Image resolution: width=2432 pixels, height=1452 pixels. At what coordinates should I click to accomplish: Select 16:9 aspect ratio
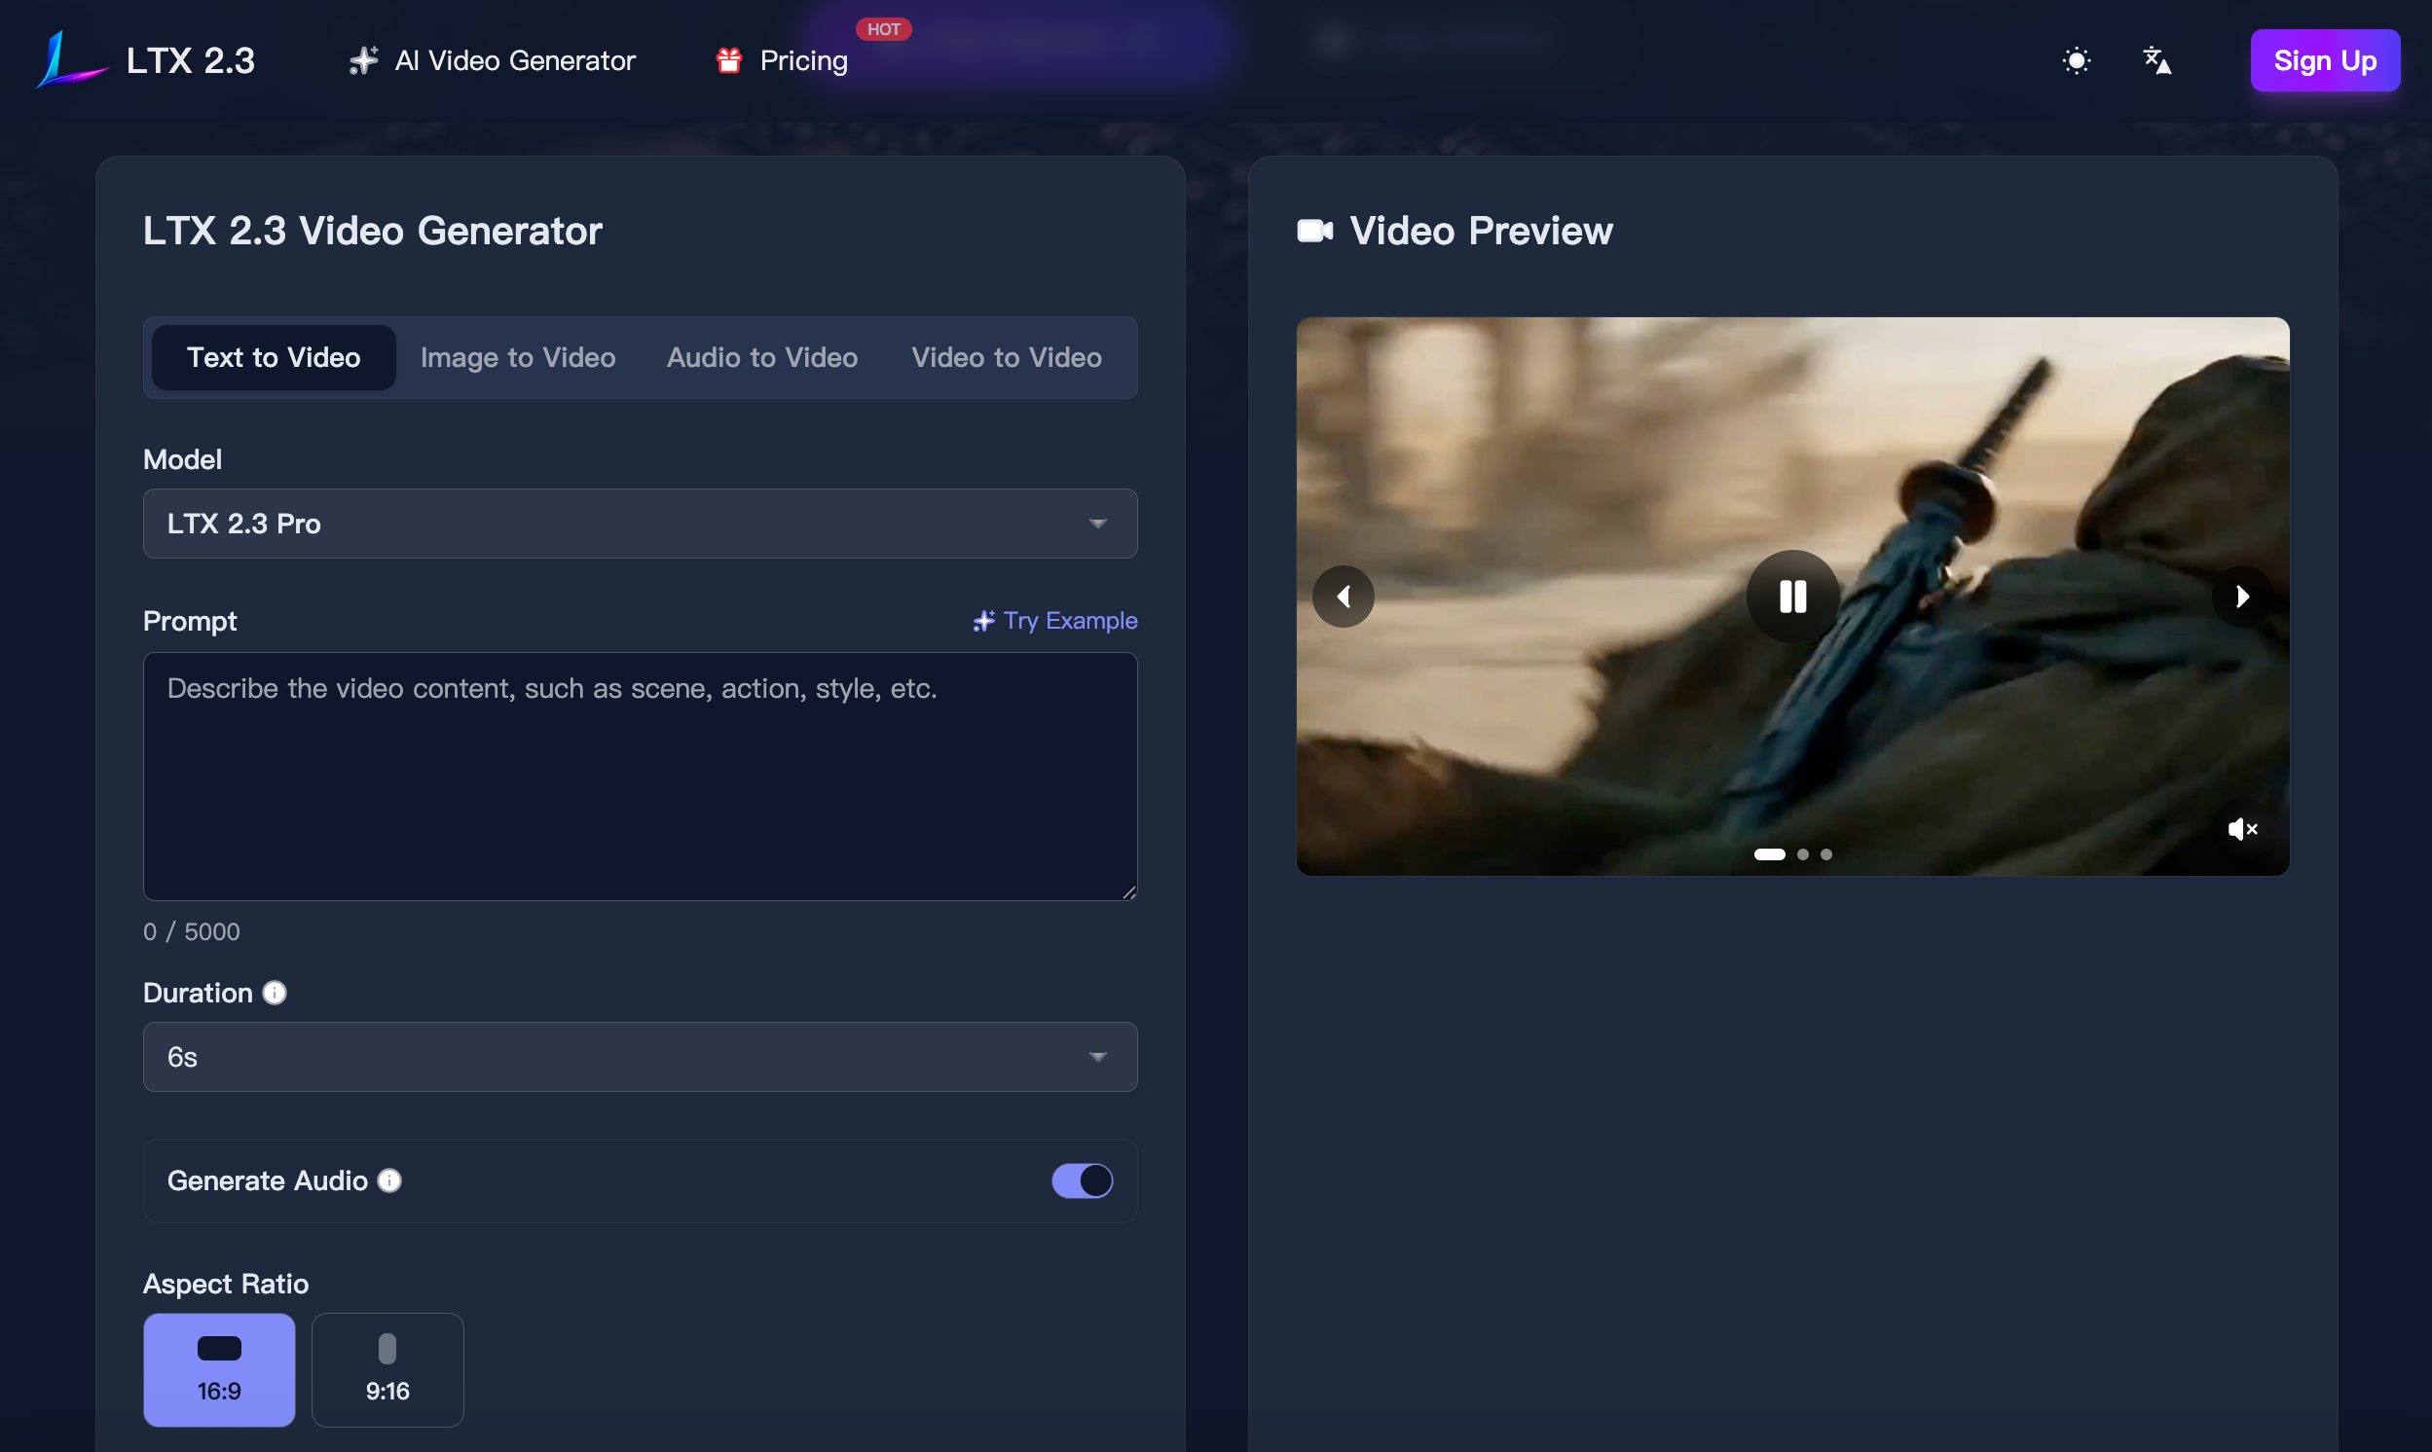[x=219, y=1369]
